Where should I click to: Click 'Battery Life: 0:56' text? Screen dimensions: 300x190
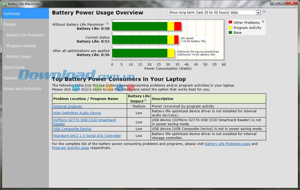(x=93, y=54)
